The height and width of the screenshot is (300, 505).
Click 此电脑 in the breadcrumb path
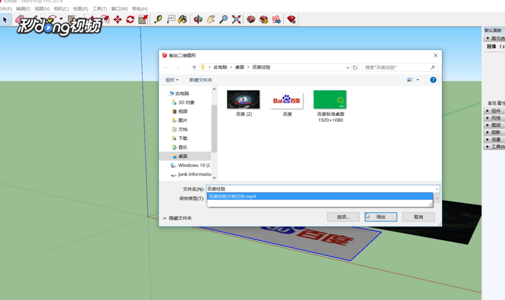pos(220,67)
